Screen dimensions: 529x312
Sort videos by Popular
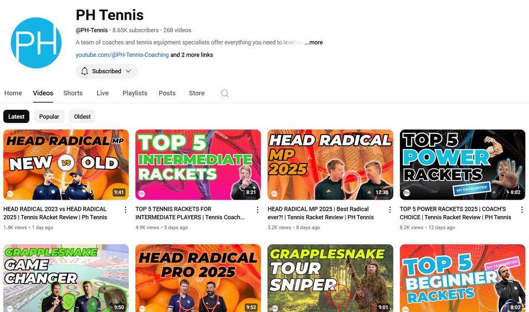coord(49,117)
